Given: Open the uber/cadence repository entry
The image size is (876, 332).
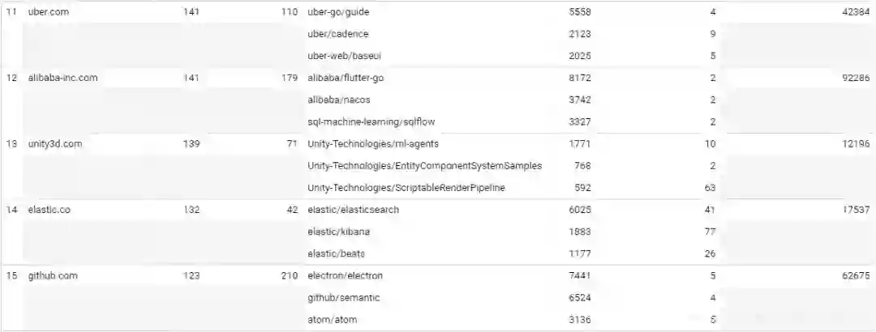Looking at the screenshot, I should [x=338, y=34].
